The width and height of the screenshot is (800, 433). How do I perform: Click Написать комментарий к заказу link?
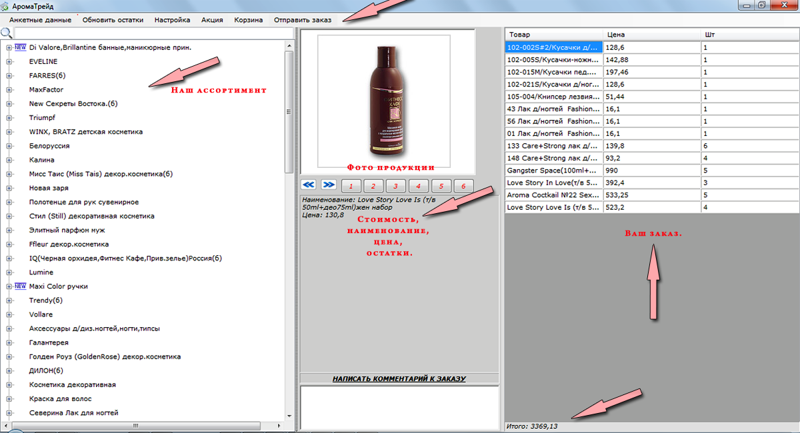pos(399,378)
